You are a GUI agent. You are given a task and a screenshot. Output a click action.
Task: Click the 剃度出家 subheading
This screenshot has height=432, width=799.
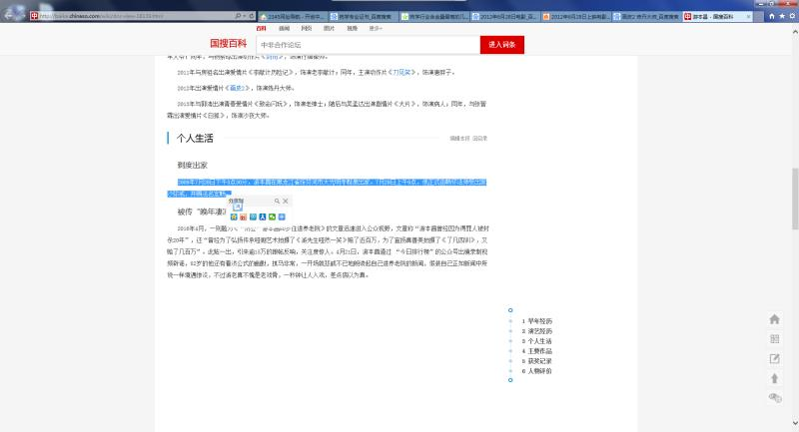[x=192, y=166]
